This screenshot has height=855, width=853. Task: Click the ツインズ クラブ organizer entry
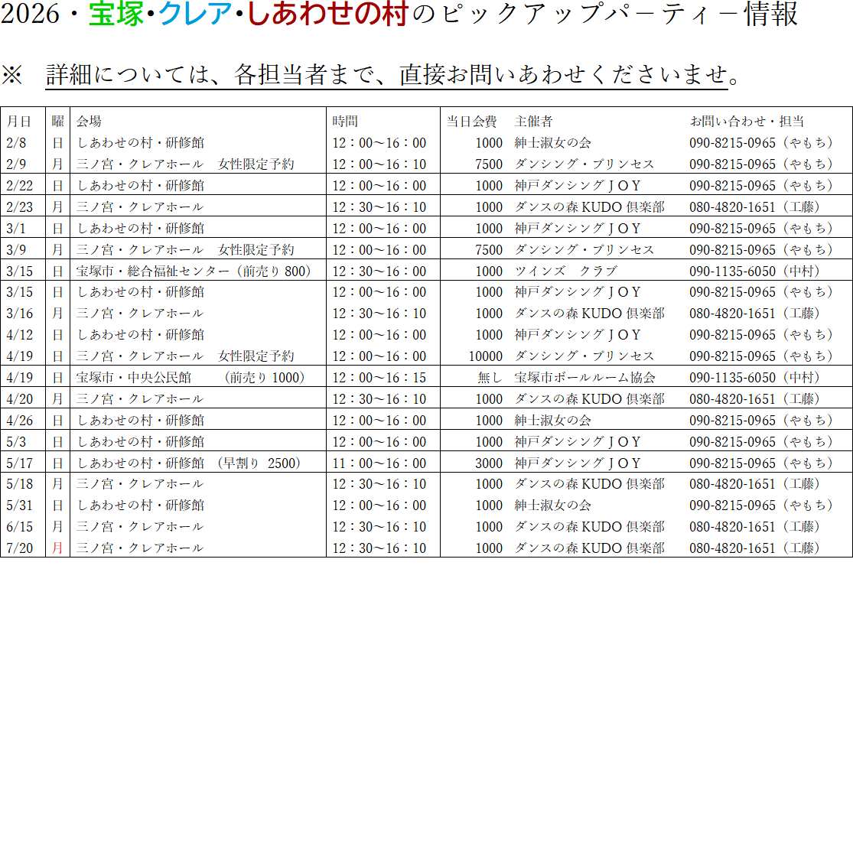click(565, 271)
